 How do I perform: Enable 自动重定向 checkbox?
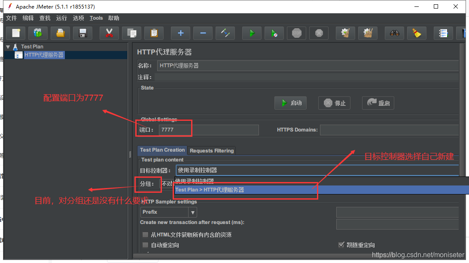coord(145,245)
